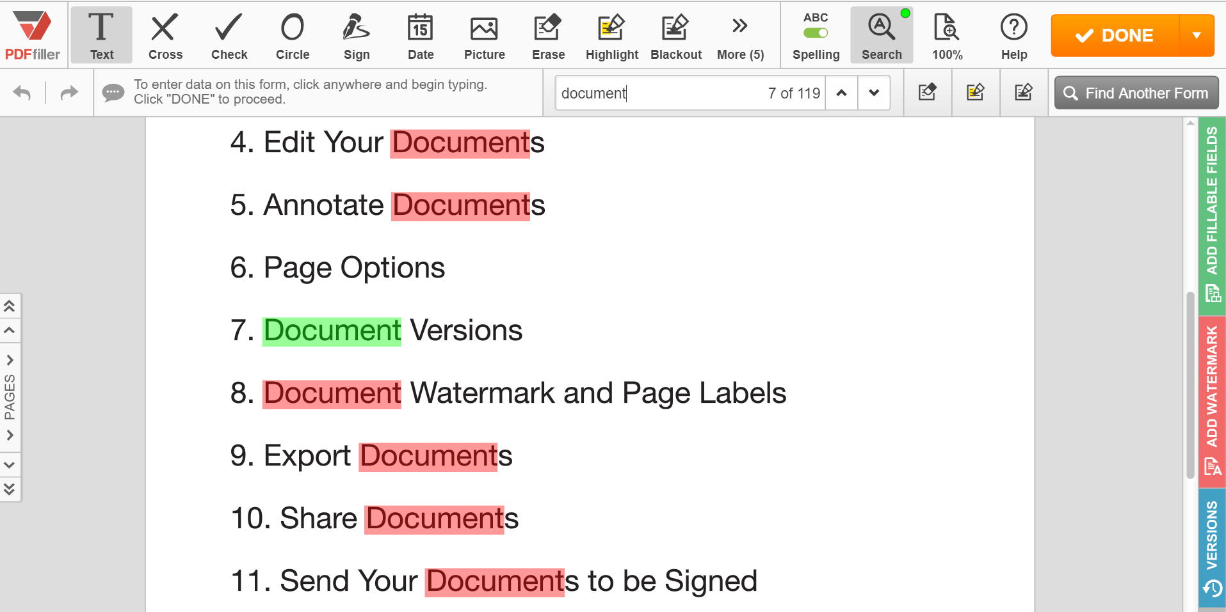Insert a Date with the Date tool

point(420,35)
